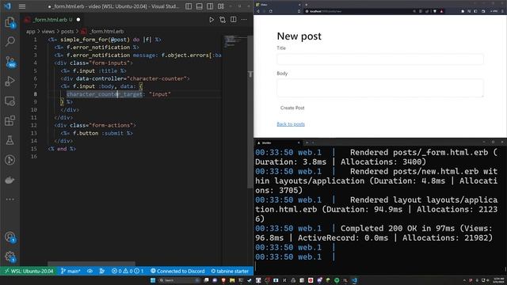Image resolution: width=507 pixels, height=285 pixels.
Task: Open editor More Actions ellipsis
Action: 244,20
